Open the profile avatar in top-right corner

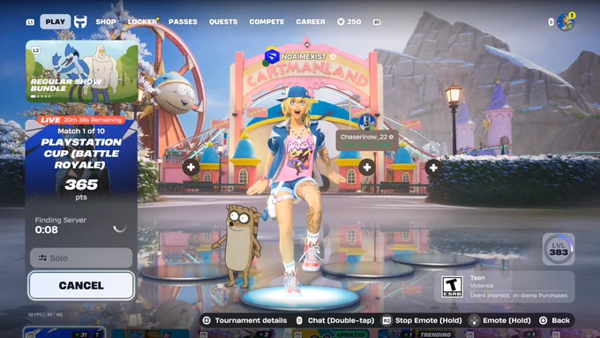click(x=566, y=22)
